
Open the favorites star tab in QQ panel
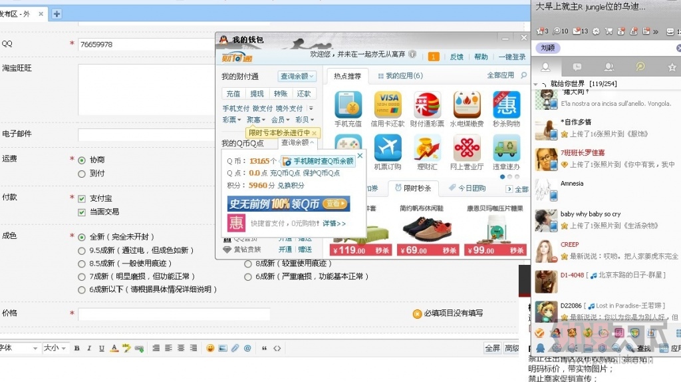(x=672, y=67)
